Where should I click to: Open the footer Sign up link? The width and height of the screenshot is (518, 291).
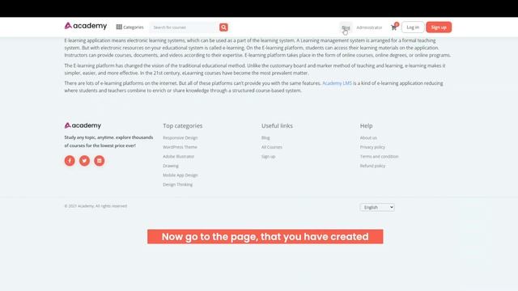point(268,156)
